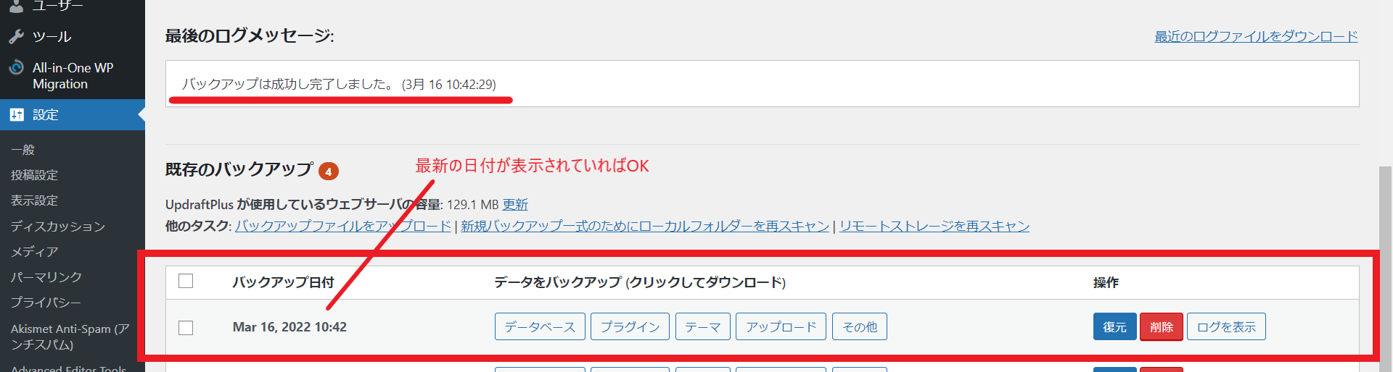1393x372 pixels.
Task: Go to 表示設定 in the sidebar
Action: pos(34,200)
